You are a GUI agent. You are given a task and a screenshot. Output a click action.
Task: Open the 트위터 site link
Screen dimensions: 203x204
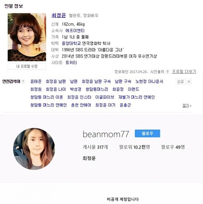coord(71,63)
